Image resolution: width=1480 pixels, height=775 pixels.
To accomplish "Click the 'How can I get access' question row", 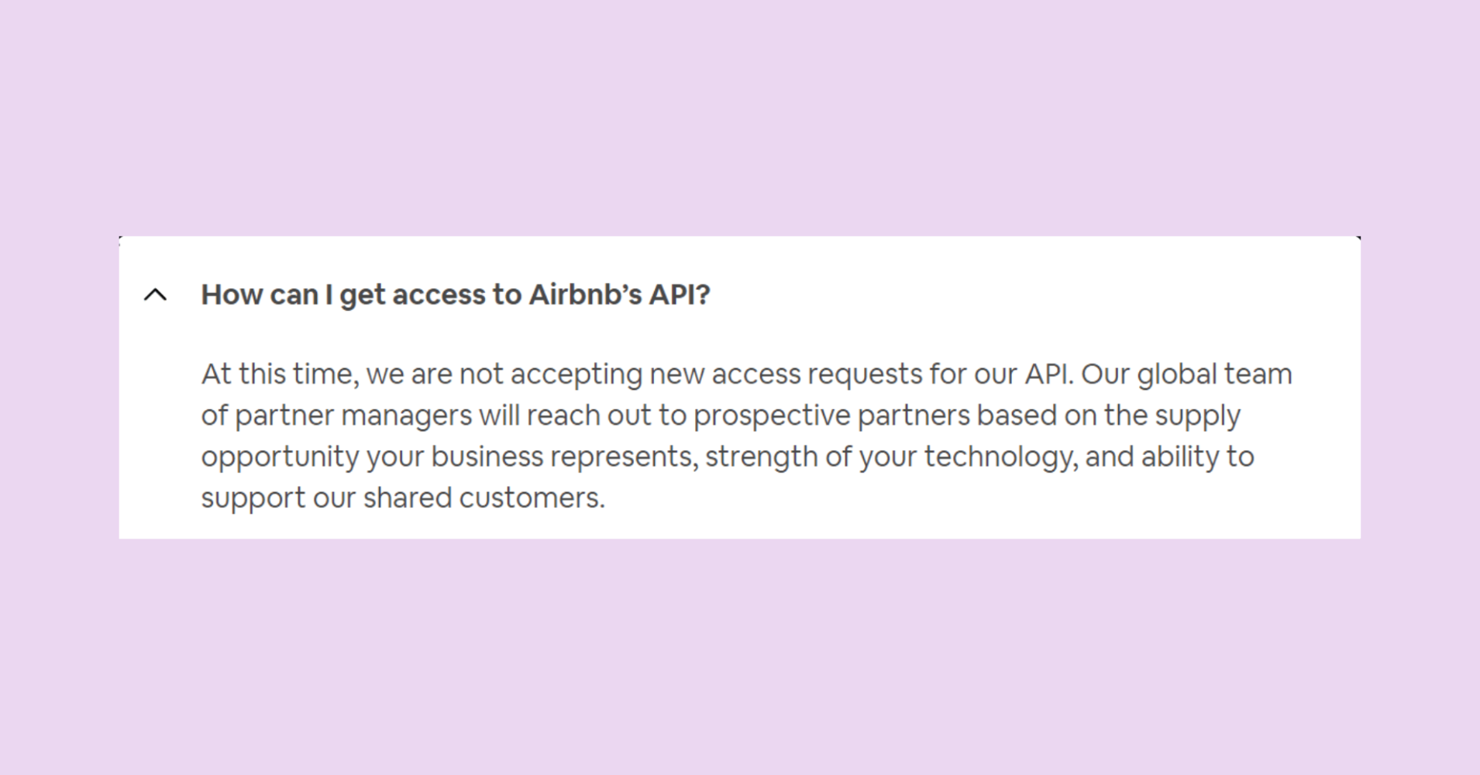I will (457, 294).
